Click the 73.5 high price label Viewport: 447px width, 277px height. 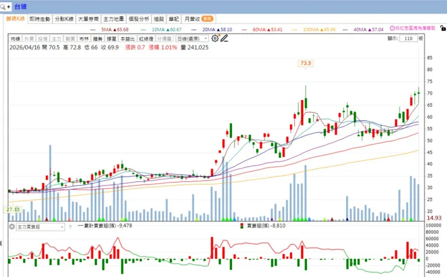pyautogui.click(x=306, y=63)
